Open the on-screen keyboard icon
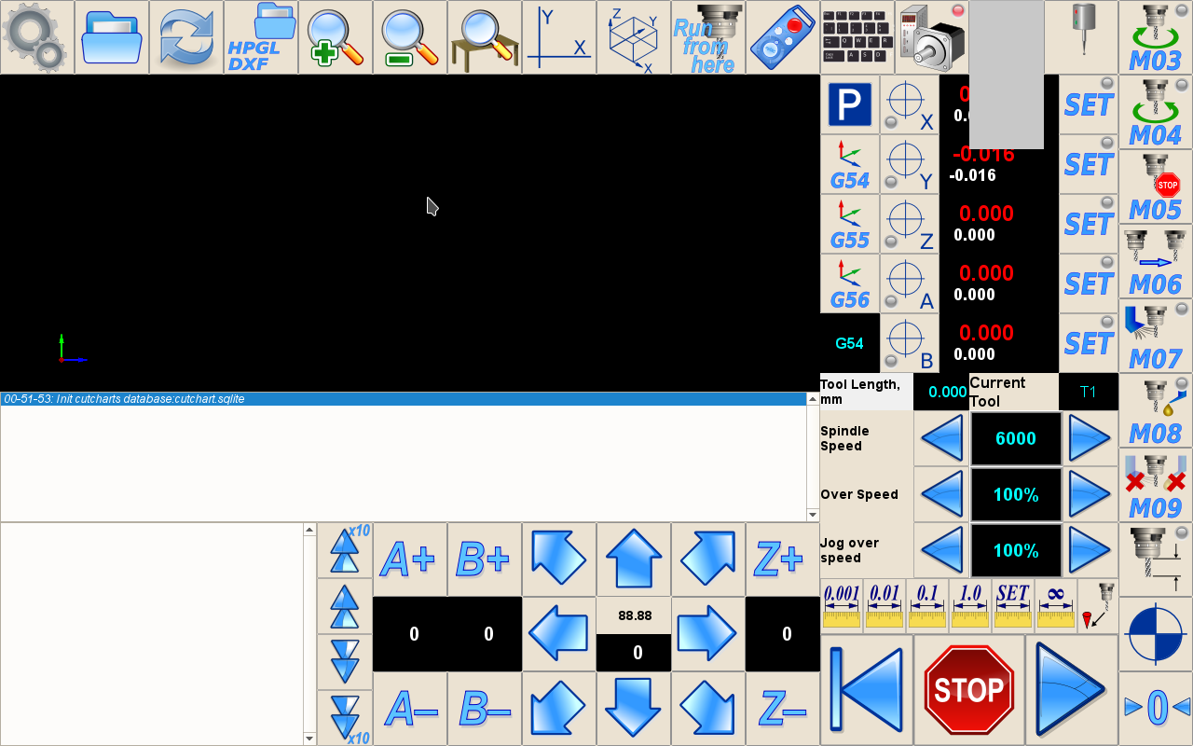The height and width of the screenshot is (746, 1193). [857, 37]
